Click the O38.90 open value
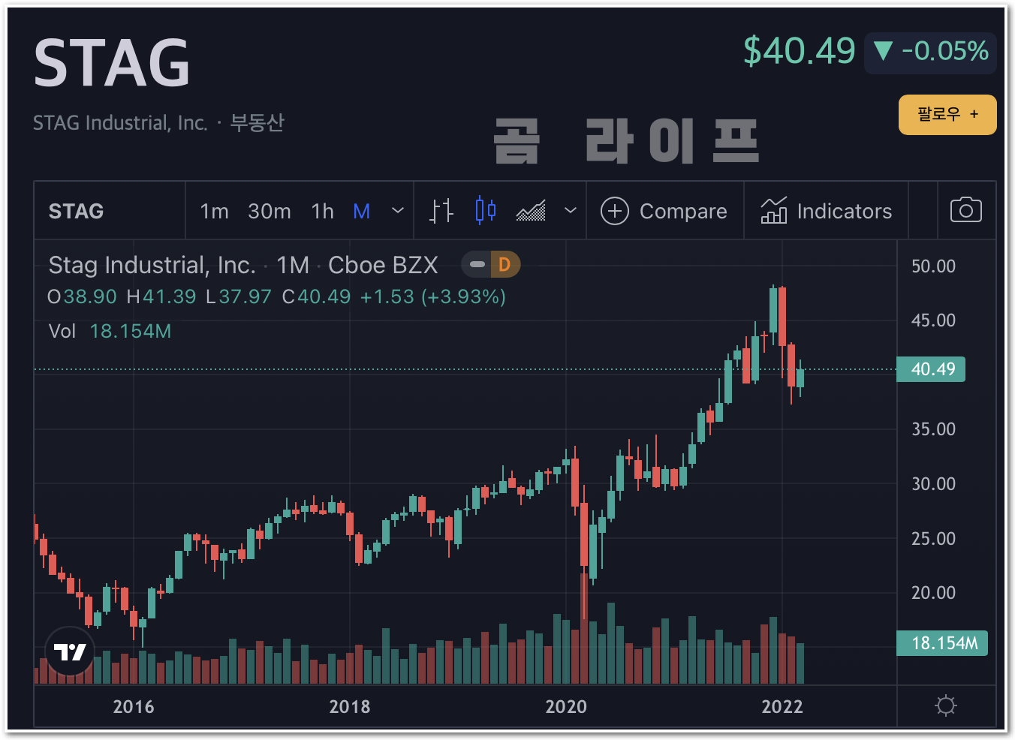Screen dimensions: 1015x740 (82, 297)
